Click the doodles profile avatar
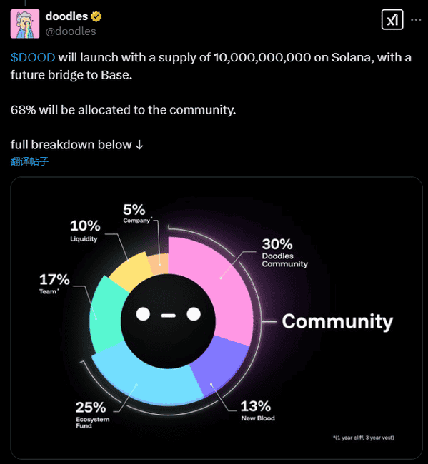Image resolution: width=428 pixels, height=464 pixels. 25,24
